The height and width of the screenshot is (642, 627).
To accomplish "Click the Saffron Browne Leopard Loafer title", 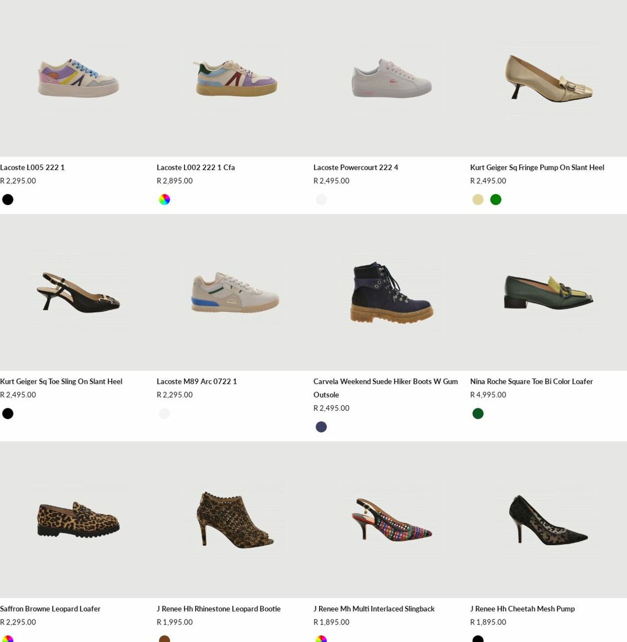I will tap(50, 609).
